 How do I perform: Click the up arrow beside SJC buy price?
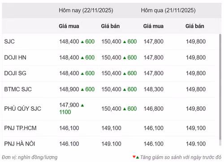[x=82, y=42]
